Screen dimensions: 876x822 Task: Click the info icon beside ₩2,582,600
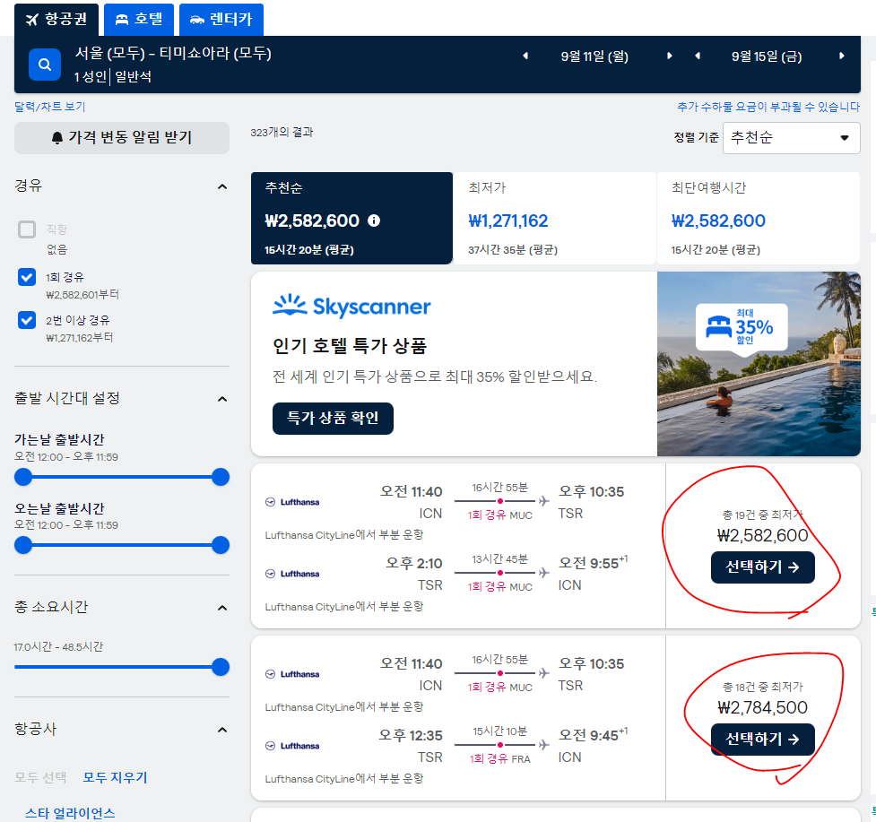coord(374,221)
